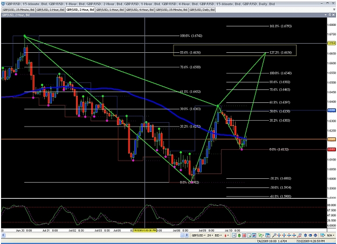The image size is (337, 244).
Task: Click the yellow highlighted date on time axis
Action: [145, 230]
